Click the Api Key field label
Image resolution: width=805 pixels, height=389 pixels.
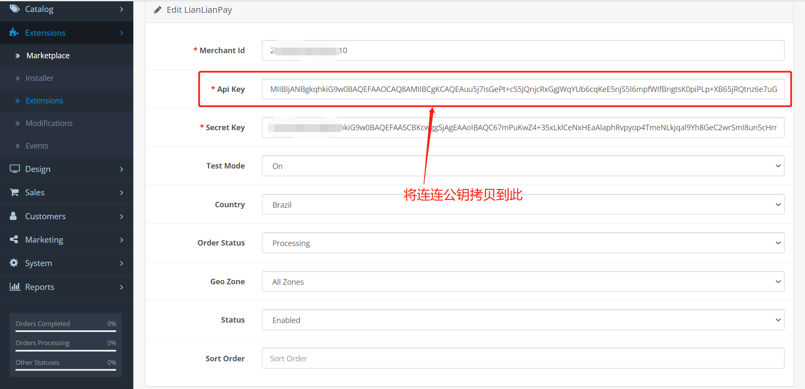(x=231, y=89)
